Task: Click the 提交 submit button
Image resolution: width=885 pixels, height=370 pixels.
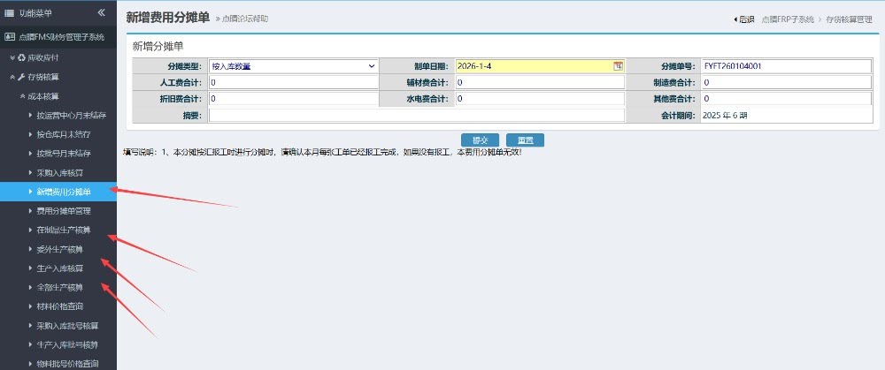Action: coord(481,140)
